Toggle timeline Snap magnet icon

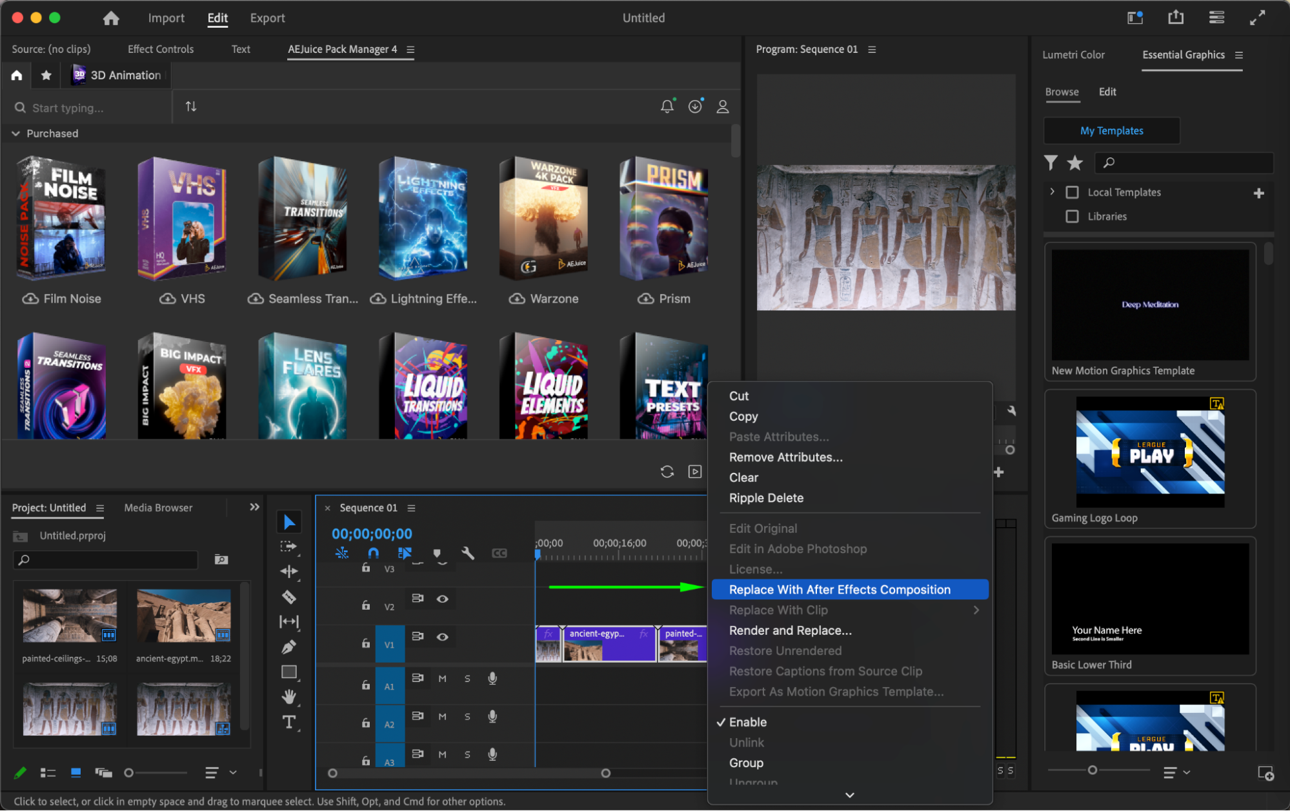tap(373, 553)
